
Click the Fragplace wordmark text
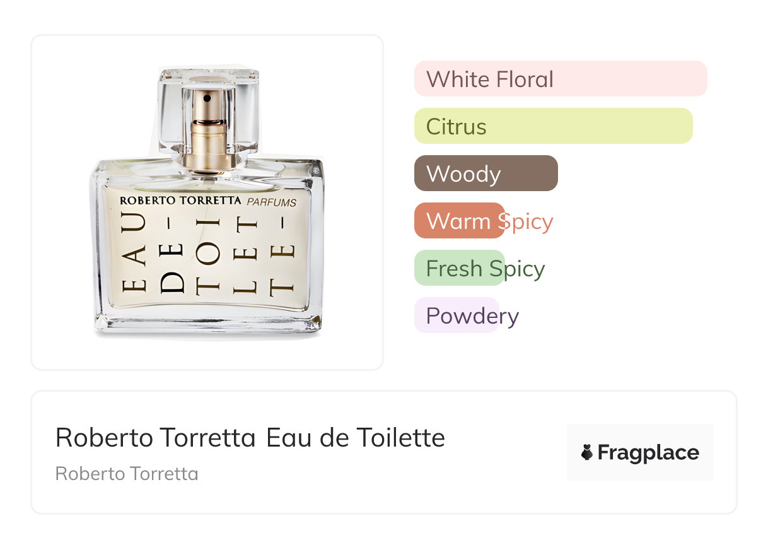coord(648,452)
